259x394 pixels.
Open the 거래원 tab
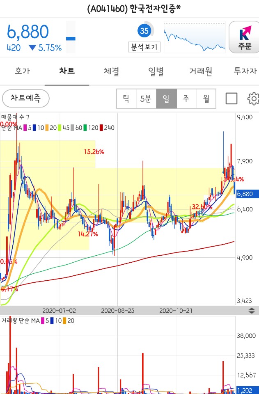(200, 71)
